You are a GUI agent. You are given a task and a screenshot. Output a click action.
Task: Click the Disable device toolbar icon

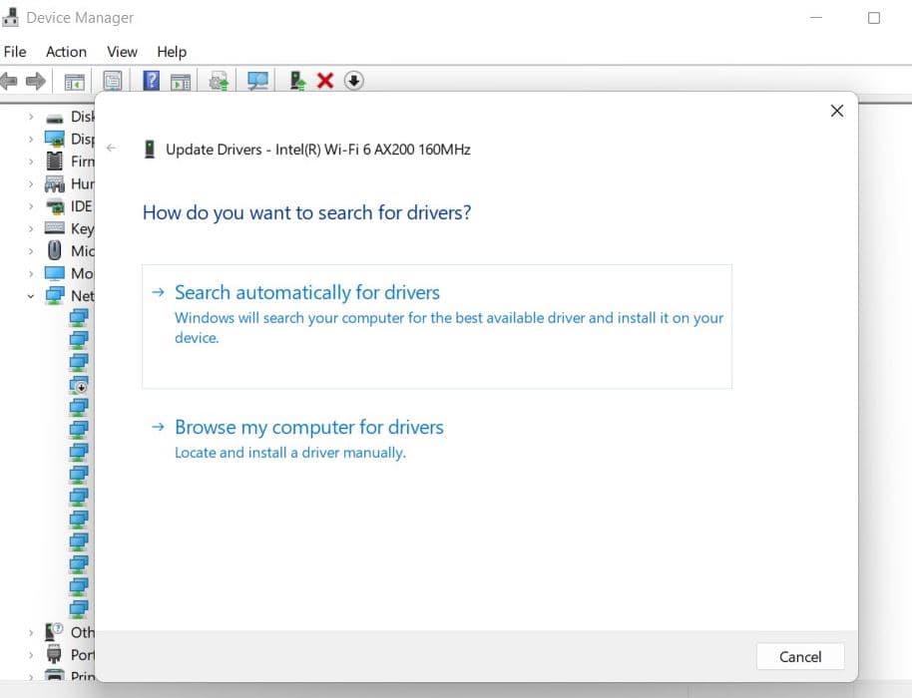click(x=354, y=81)
